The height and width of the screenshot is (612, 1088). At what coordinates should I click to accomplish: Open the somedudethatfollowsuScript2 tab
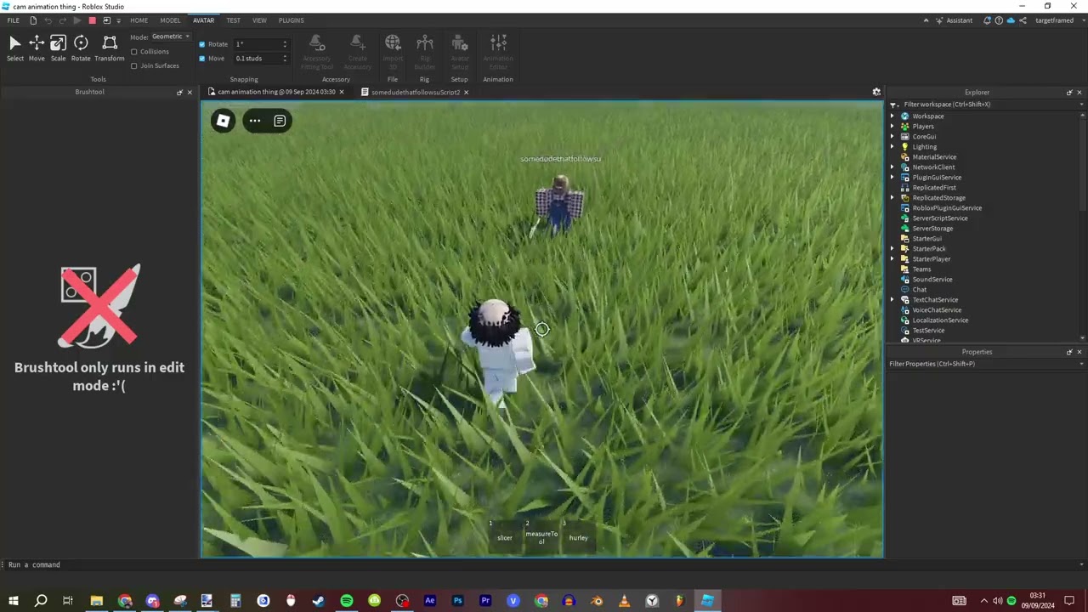[x=415, y=92]
